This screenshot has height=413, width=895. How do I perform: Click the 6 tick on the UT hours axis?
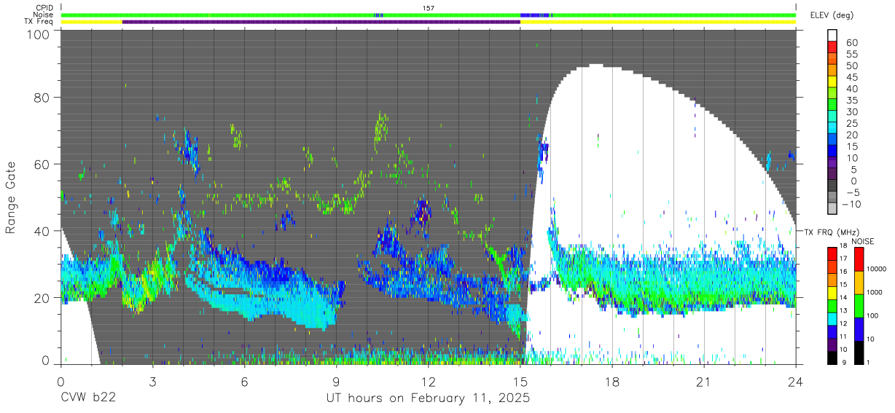[244, 382]
